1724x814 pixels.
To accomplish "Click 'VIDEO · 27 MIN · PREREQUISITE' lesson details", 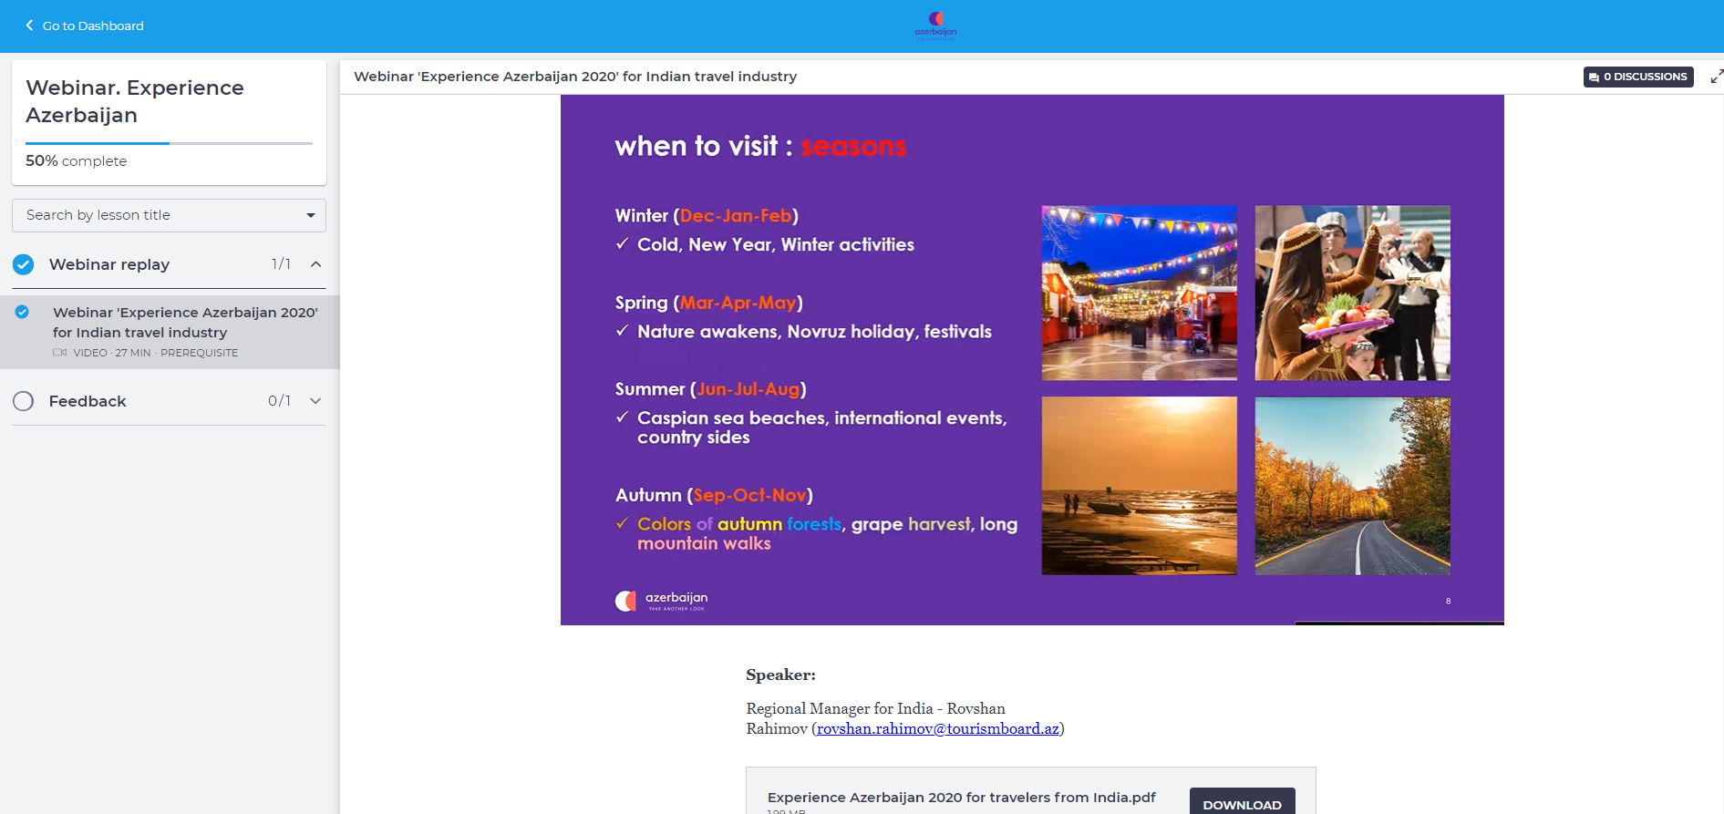I will [x=154, y=353].
